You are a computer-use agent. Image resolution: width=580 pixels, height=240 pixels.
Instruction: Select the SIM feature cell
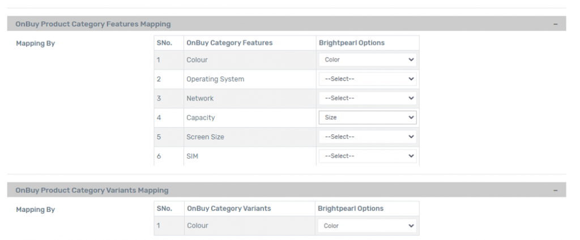(x=250, y=156)
